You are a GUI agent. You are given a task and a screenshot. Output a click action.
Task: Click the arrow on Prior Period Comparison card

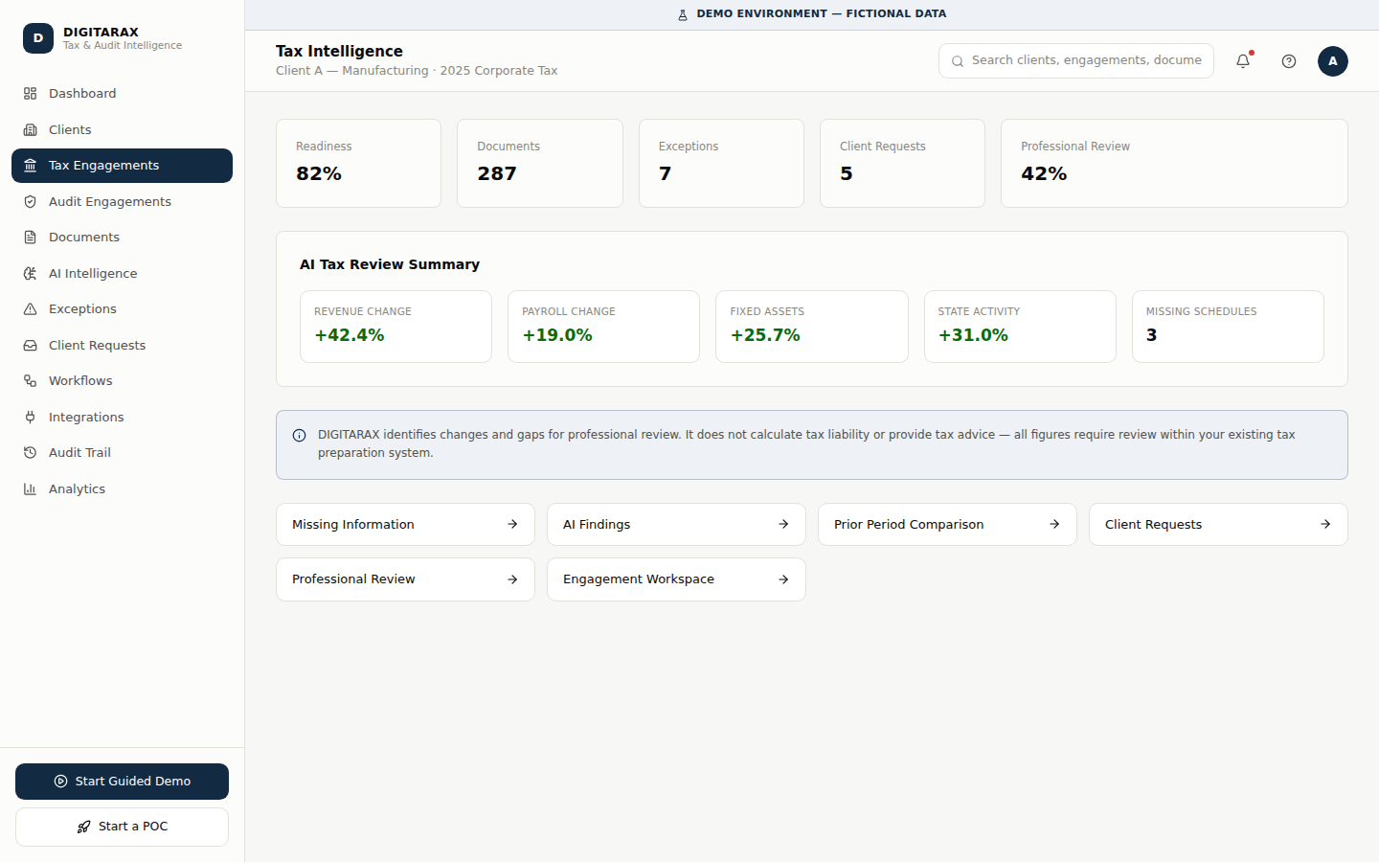click(x=1054, y=524)
